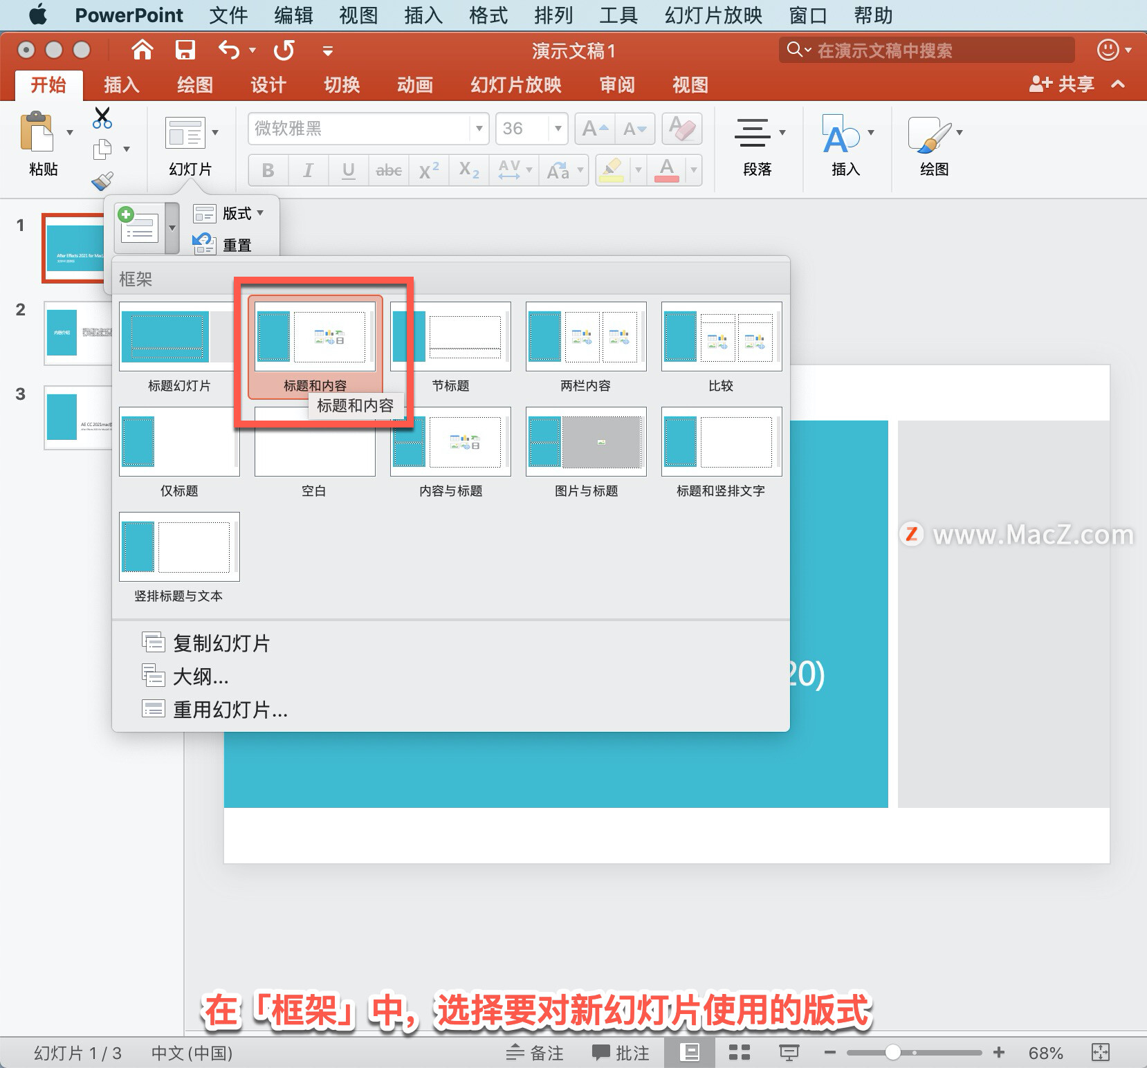This screenshot has width=1147, height=1068.
Task: Pick the 空白 blank layout
Action: 315,443
